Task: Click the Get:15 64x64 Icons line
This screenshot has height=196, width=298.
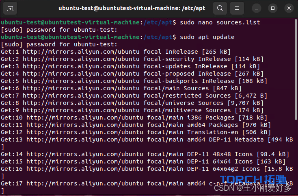Action: (143, 161)
